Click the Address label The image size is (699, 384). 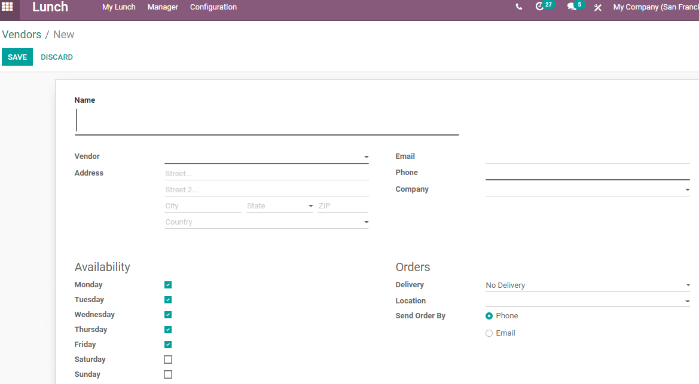click(x=88, y=173)
